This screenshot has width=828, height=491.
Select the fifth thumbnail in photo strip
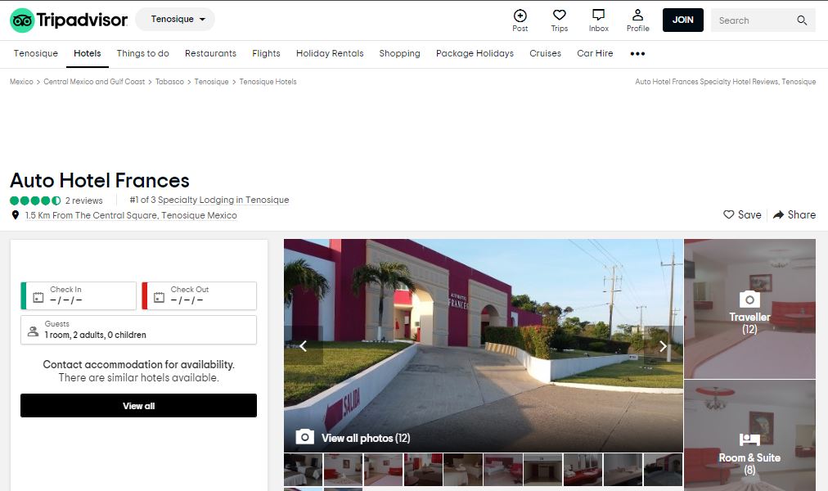click(463, 470)
